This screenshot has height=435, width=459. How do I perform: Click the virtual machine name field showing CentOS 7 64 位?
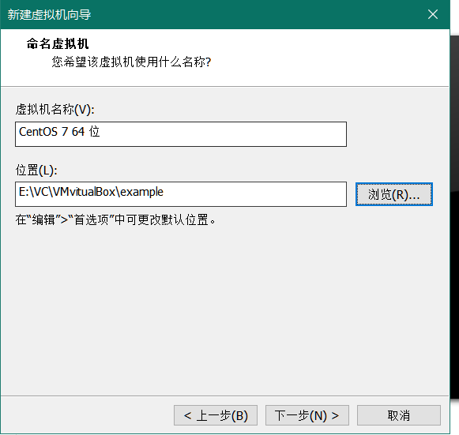click(181, 134)
